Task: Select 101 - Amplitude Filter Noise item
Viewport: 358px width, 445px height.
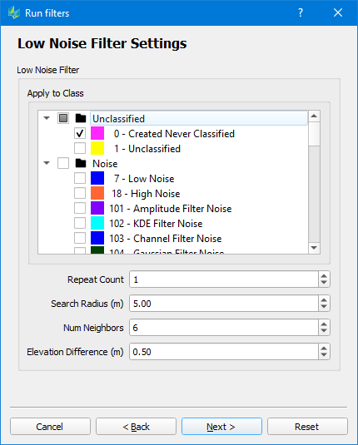Action: coord(170,209)
